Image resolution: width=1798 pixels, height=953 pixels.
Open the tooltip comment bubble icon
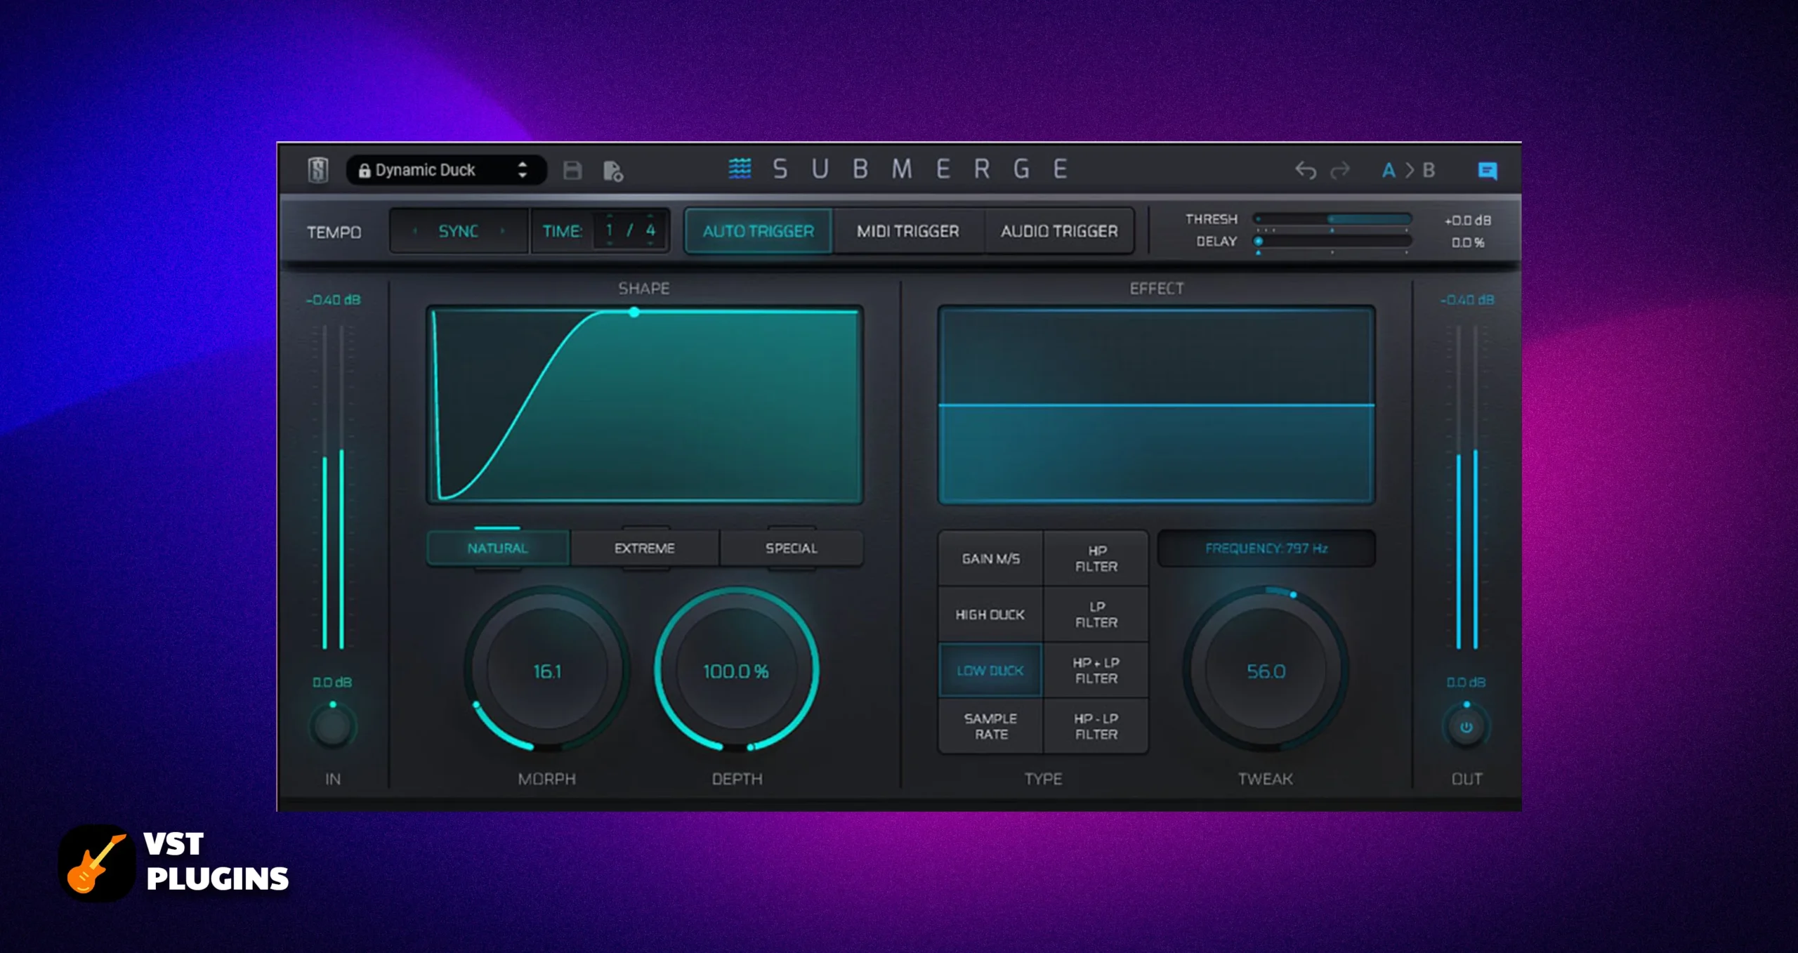pyautogui.click(x=1487, y=171)
